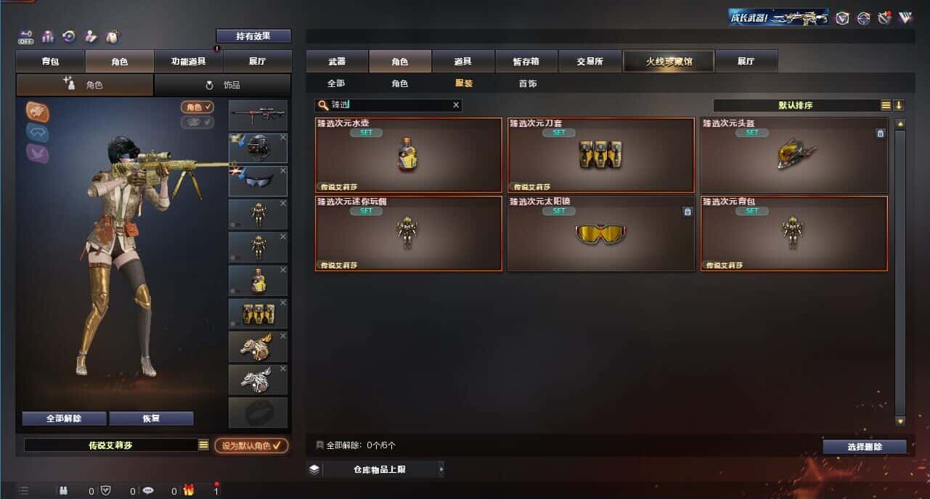Image resolution: width=930 pixels, height=499 pixels.
Task: Expand the 仓库物品上限 arrow
Action: pyautogui.click(x=441, y=469)
